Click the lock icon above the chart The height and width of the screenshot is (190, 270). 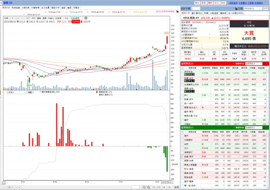177,11
